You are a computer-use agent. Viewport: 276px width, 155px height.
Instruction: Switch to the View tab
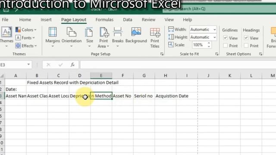click(169, 20)
